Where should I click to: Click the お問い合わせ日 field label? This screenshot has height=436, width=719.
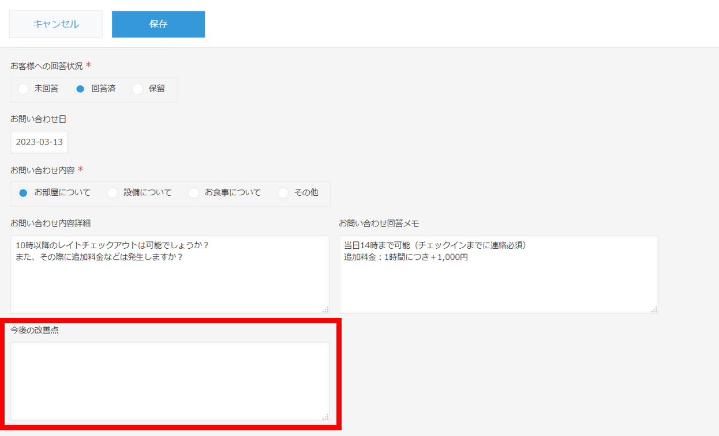[39, 119]
